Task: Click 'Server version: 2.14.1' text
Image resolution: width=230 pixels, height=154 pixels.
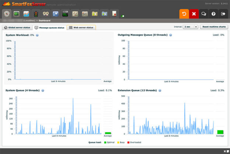Action: tap(216, 4)
